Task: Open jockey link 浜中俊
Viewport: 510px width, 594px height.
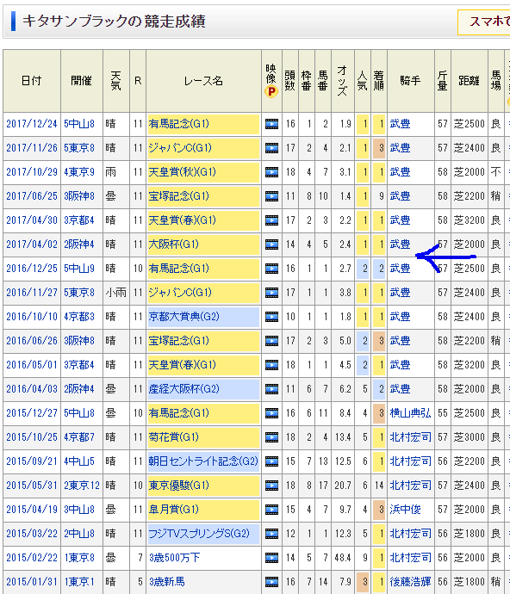Action: pyautogui.click(x=405, y=510)
